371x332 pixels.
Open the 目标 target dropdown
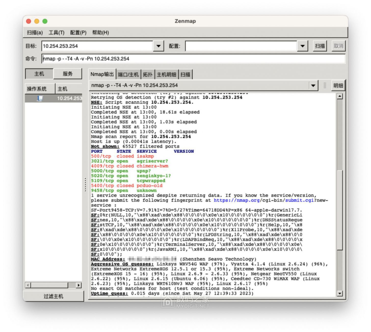click(158, 46)
